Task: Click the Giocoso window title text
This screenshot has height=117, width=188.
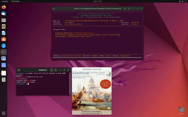Action: (x=97, y=9)
